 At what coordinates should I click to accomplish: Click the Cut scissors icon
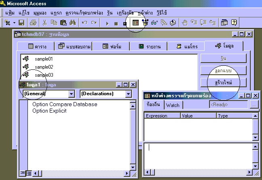pyautogui.click(x=45, y=23)
